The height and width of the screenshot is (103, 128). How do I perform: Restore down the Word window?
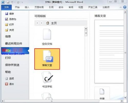[115, 2]
